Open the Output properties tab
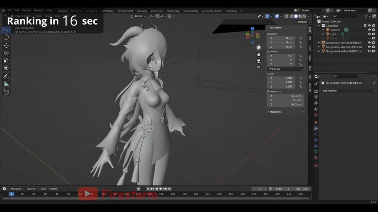378x212 pixels. click(x=316, y=97)
